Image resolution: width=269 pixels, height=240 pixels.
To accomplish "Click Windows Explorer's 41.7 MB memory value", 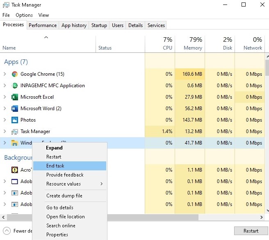I will [x=194, y=143].
